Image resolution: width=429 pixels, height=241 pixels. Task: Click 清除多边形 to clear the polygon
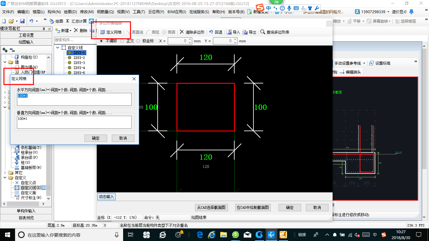click(x=192, y=32)
